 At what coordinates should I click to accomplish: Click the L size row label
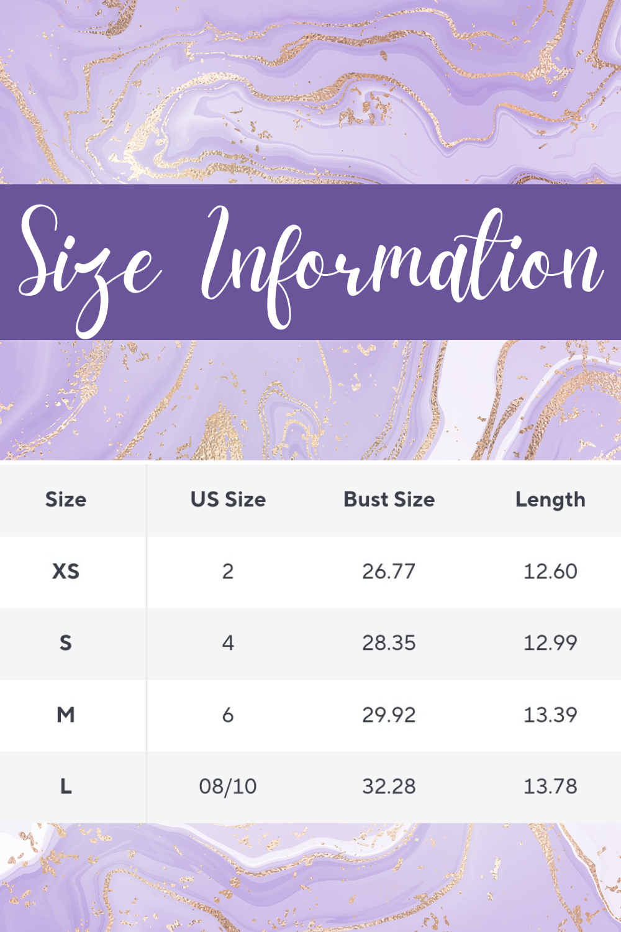coord(66,787)
